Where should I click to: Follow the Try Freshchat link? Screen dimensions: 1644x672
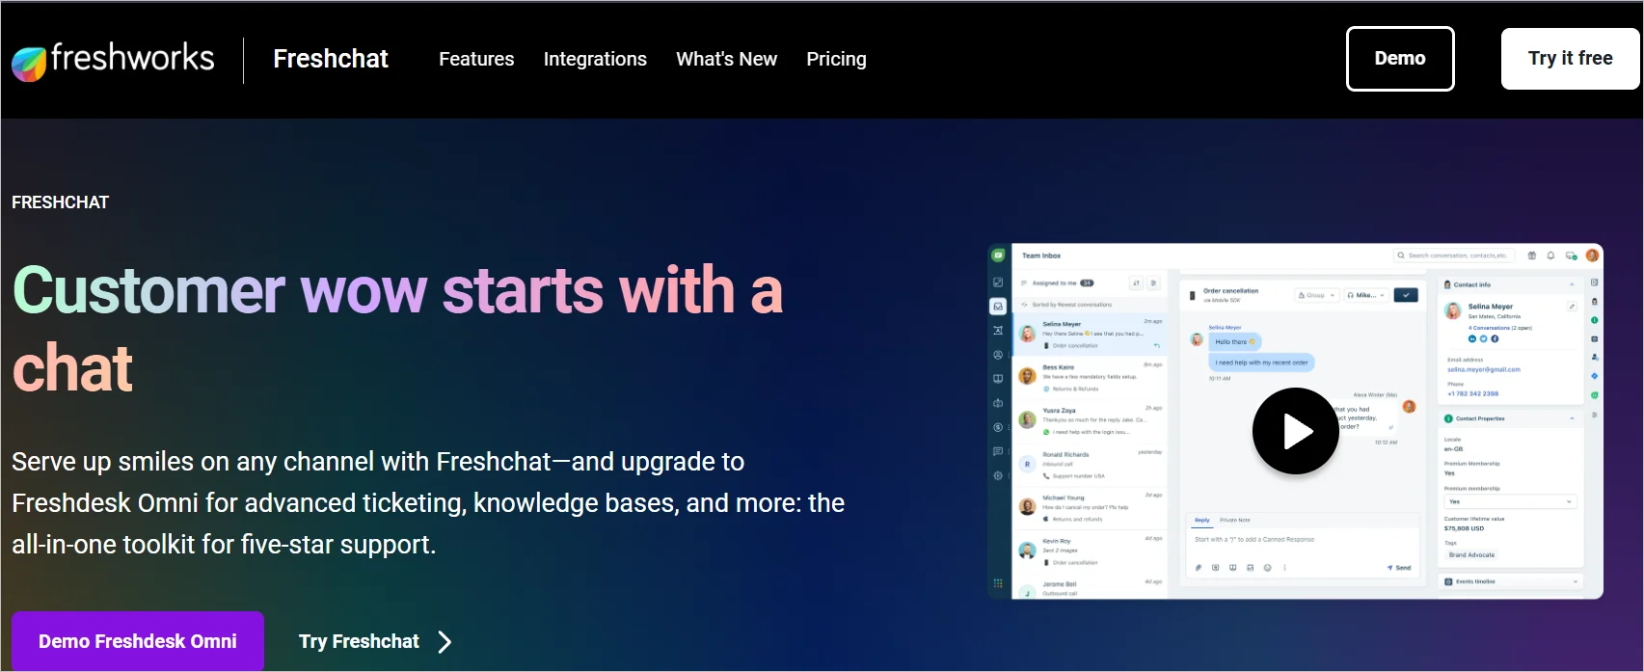pos(375,642)
